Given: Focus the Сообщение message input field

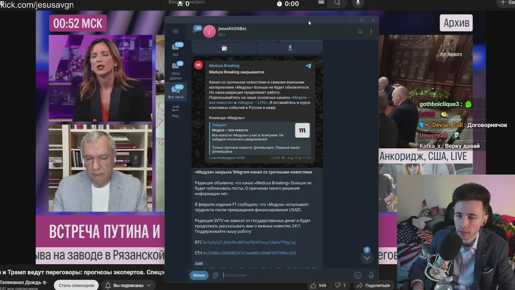Looking at the screenshot, I should point(286,275).
